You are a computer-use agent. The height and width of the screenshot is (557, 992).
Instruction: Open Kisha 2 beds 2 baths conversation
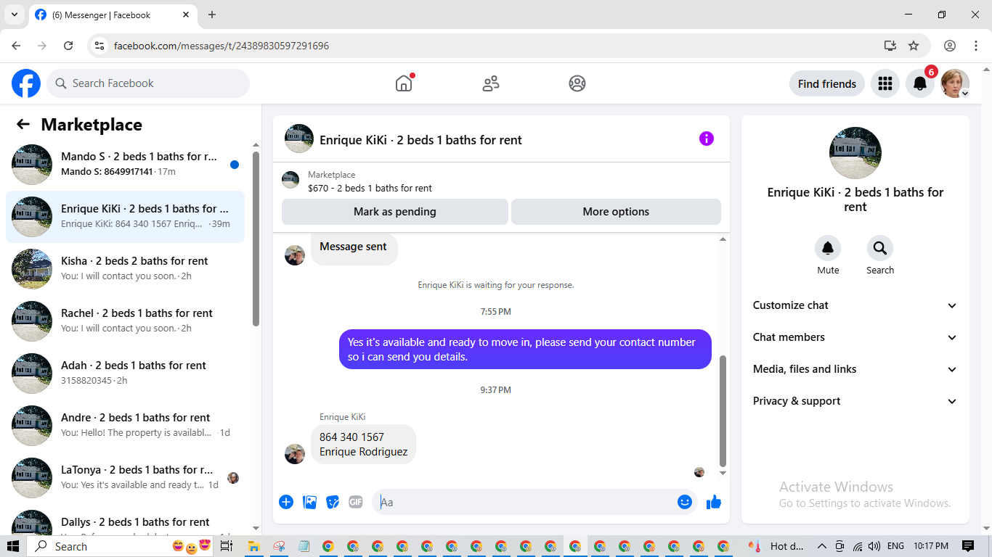pyautogui.click(x=125, y=269)
